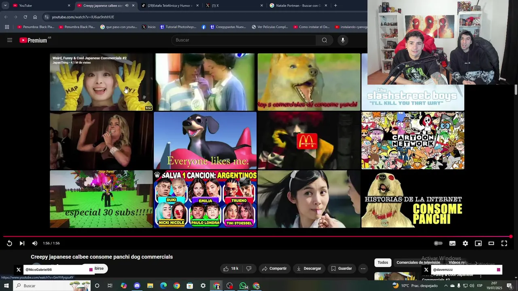Open the Salva 1 Cancion Argentinos video
Viewport: 518px width, 291px height.
[205, 199]
